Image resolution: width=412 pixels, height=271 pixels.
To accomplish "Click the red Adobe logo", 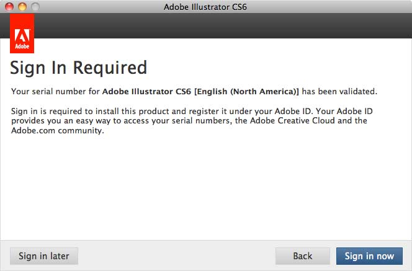I will tap(22, 33).
